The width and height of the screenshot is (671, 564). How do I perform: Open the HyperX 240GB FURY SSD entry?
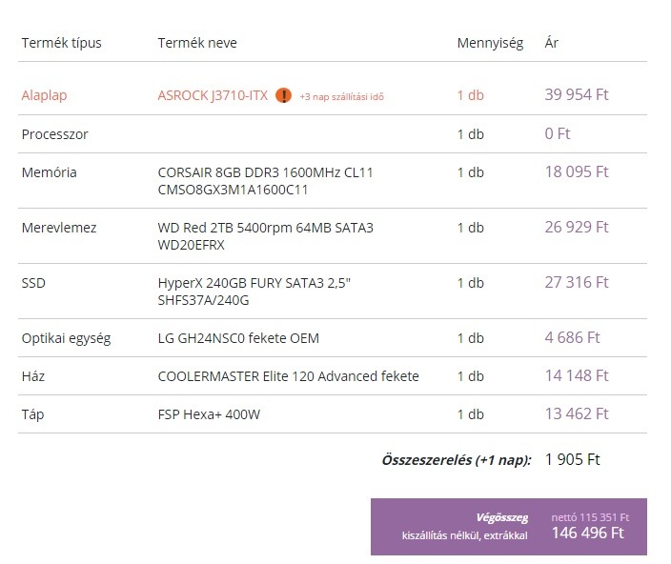click(254, 292)
